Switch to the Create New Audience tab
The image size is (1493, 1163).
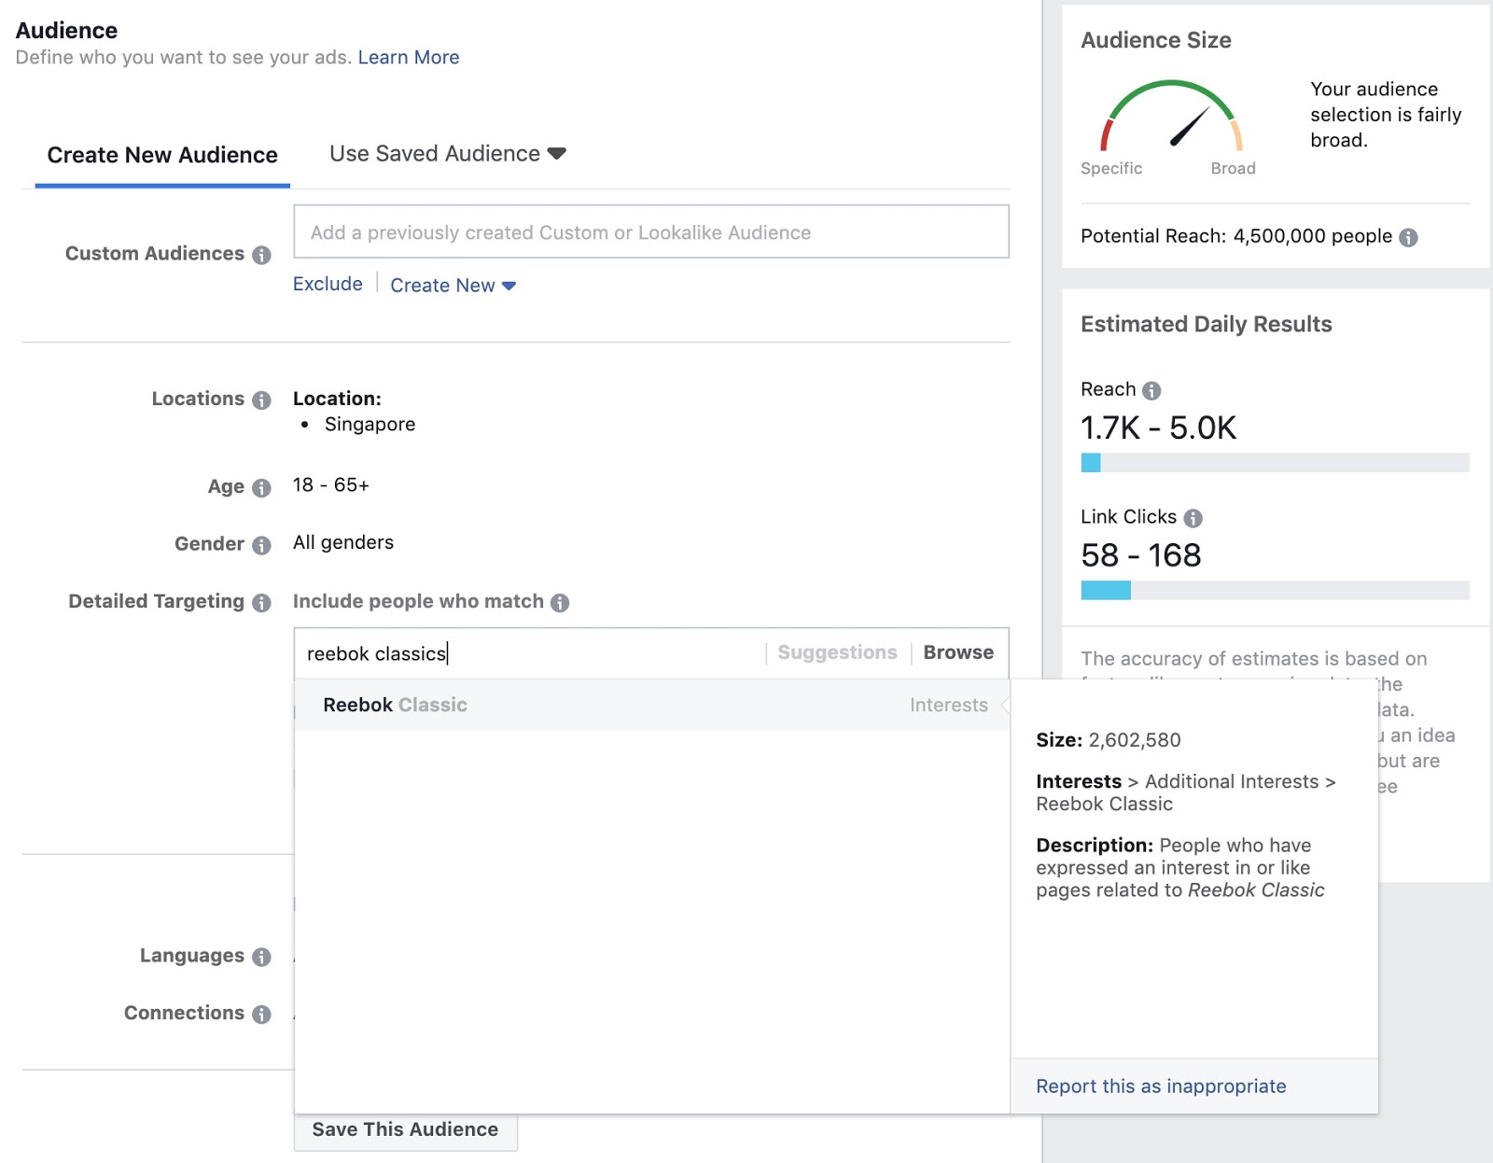click(161, 154)
